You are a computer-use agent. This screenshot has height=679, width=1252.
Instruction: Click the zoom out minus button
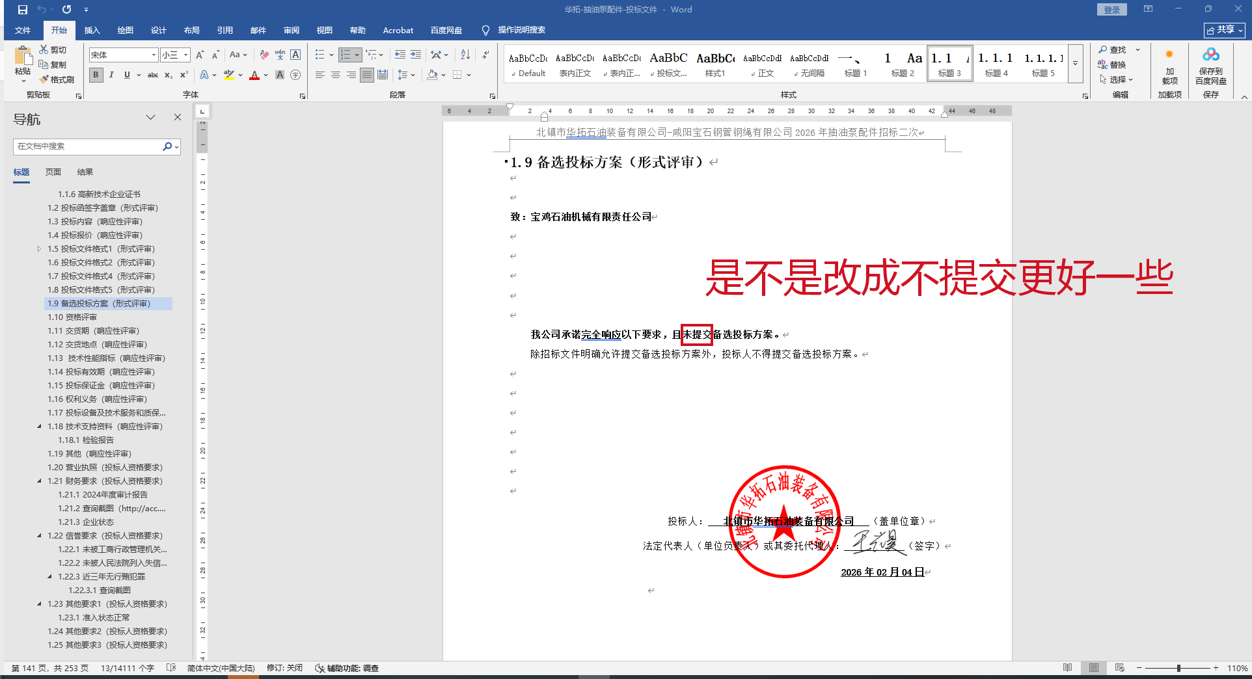click(1139, 668)
